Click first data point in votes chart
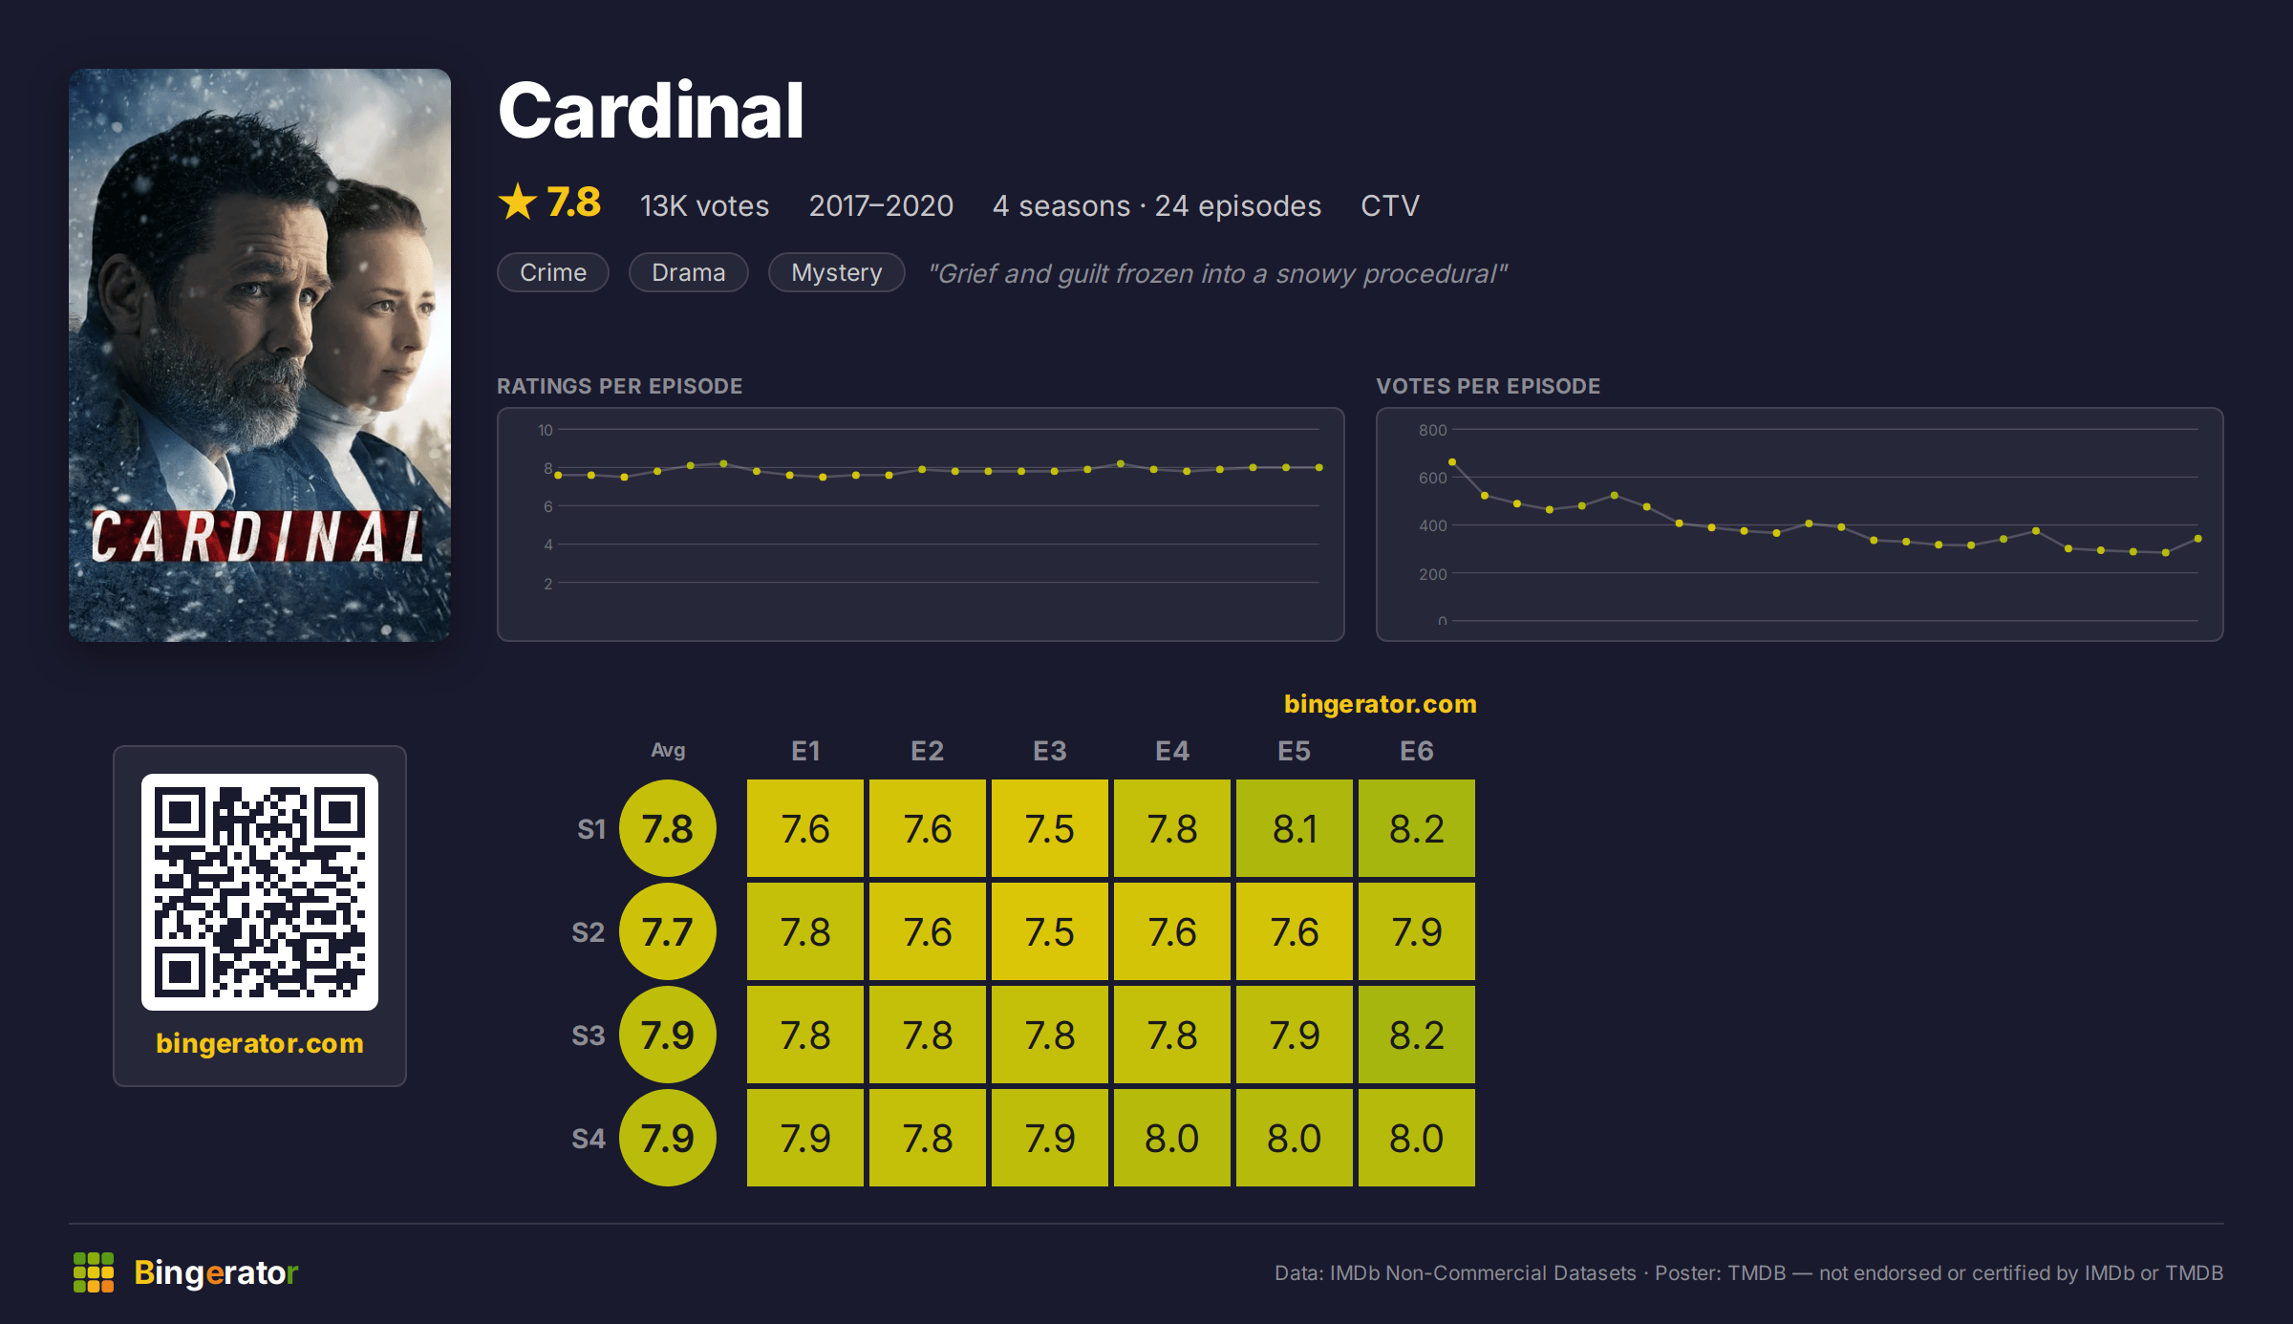 coord(1452,462)
